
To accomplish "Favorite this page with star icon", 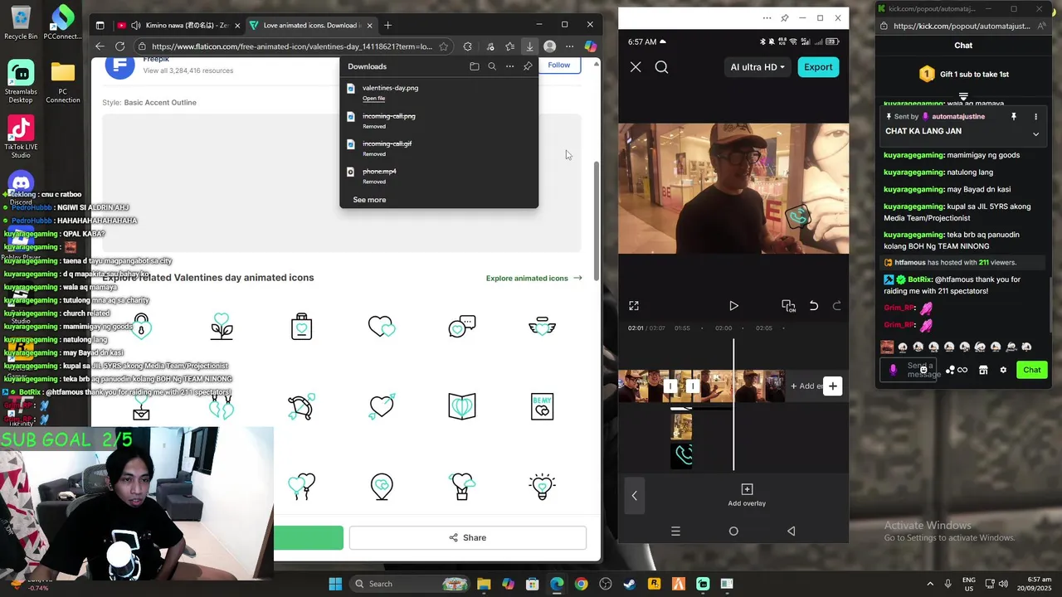I will [444, 46].
